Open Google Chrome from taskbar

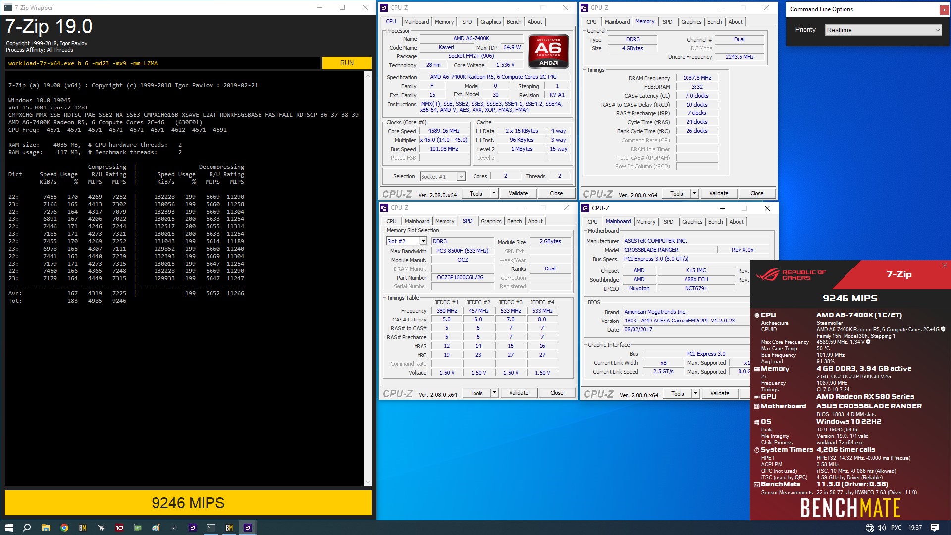point(64,528)
